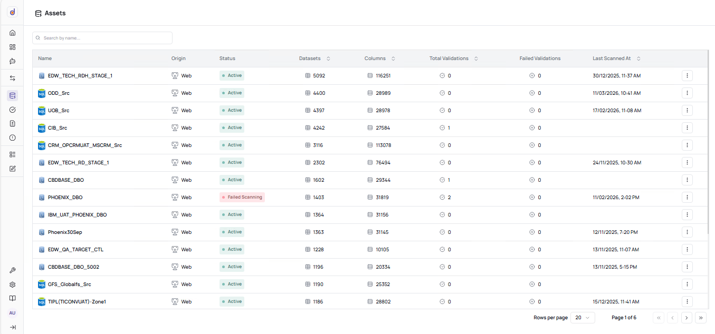
Task: Open the kebab menu for PHOENIX_DBO row
Action: pos(687,197)
